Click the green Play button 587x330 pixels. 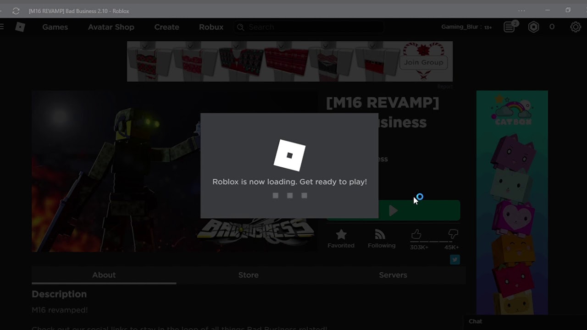pos(393,210)
